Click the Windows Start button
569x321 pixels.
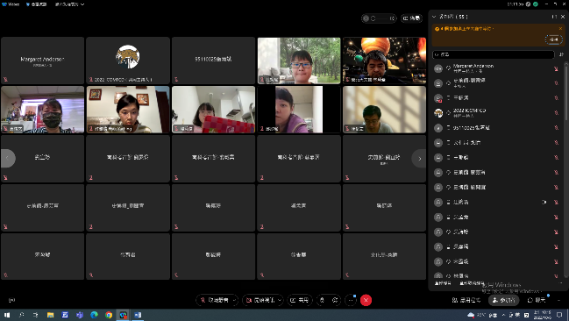pos(6,315)
